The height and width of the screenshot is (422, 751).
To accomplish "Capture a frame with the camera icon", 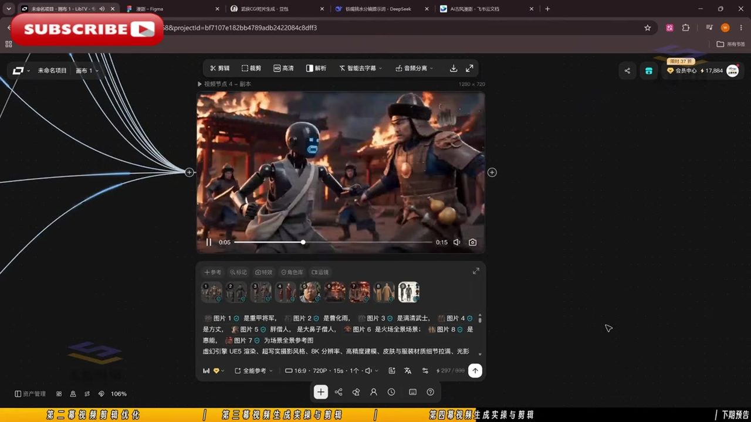I will pyautogui.click(x=472, y=242).
